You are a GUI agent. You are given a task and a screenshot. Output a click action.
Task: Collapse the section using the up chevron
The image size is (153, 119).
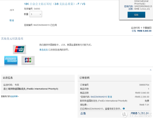[150, 70]
